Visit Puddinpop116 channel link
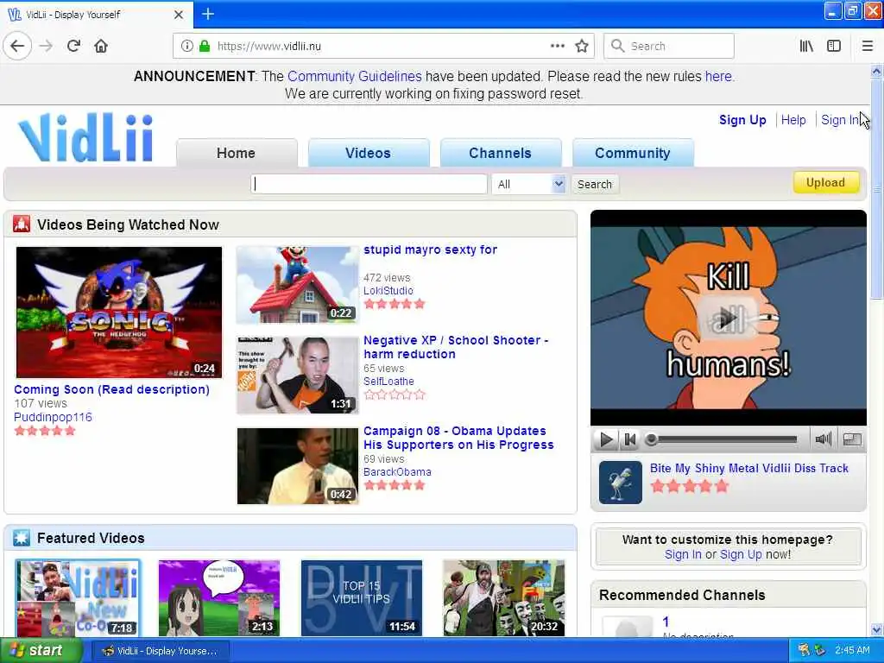Screen dimensions: 884x663 click(x=53, y=417)
